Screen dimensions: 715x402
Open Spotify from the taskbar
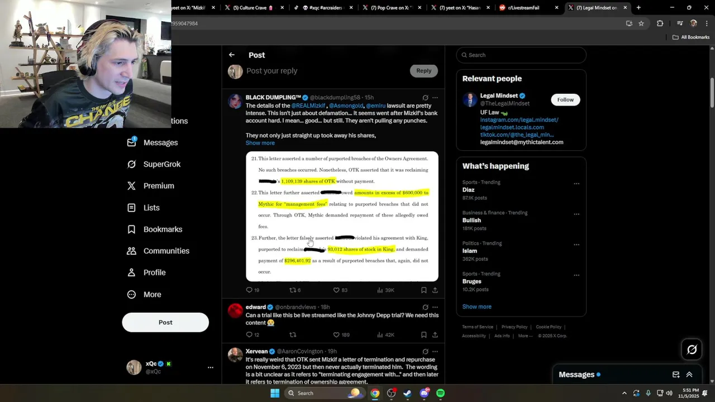441,393
